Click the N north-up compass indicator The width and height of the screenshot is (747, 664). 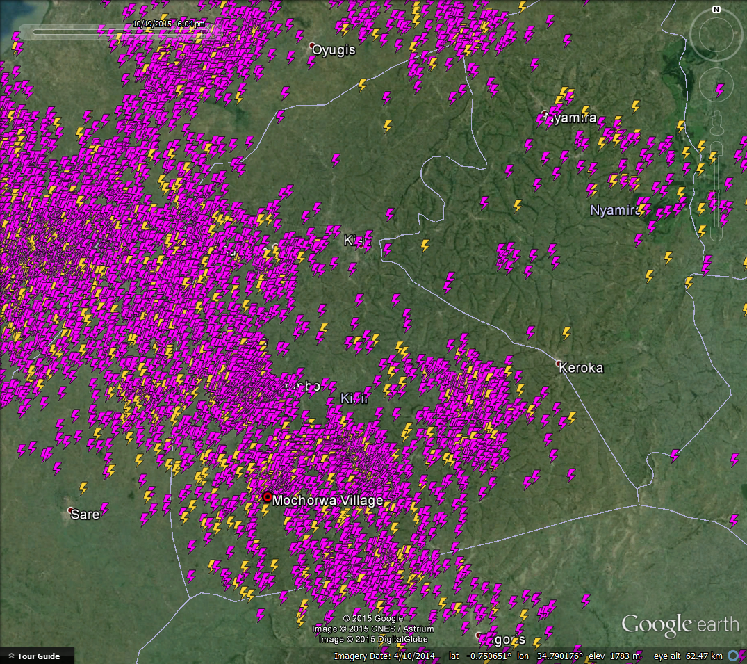pyautogui.click(x=716, y=9)
